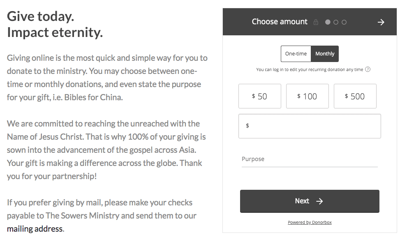Jump to the second step dot
The image size is (400, 244).
(336, 22)
